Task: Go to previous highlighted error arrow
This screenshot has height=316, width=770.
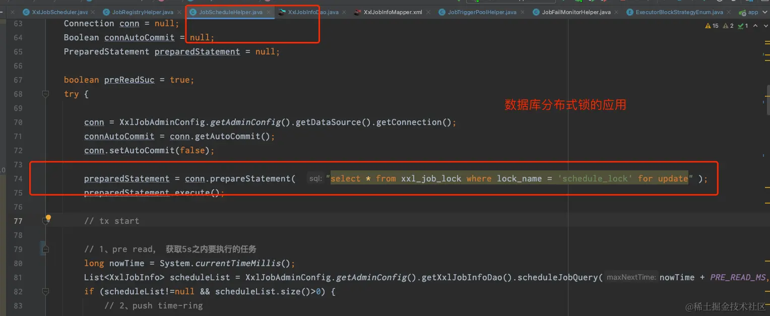Action: (x=755, y=26)
